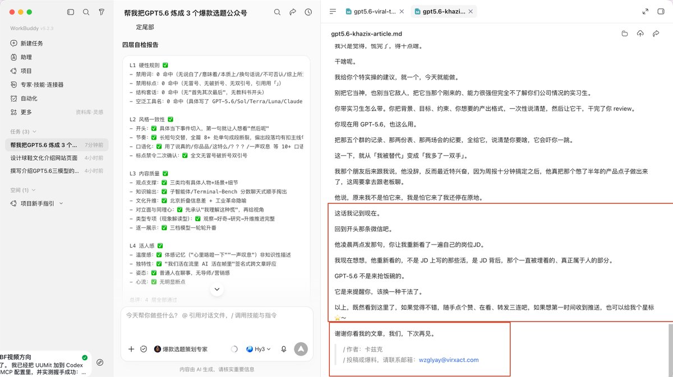
Task: Click the line GPT-5.6 不是来抢饭碗的。
Action: tap(369, 276)
